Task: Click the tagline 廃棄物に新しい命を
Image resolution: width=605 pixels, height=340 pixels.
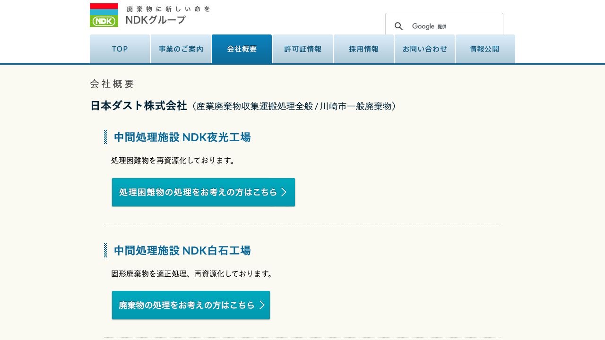Action: 168,9
